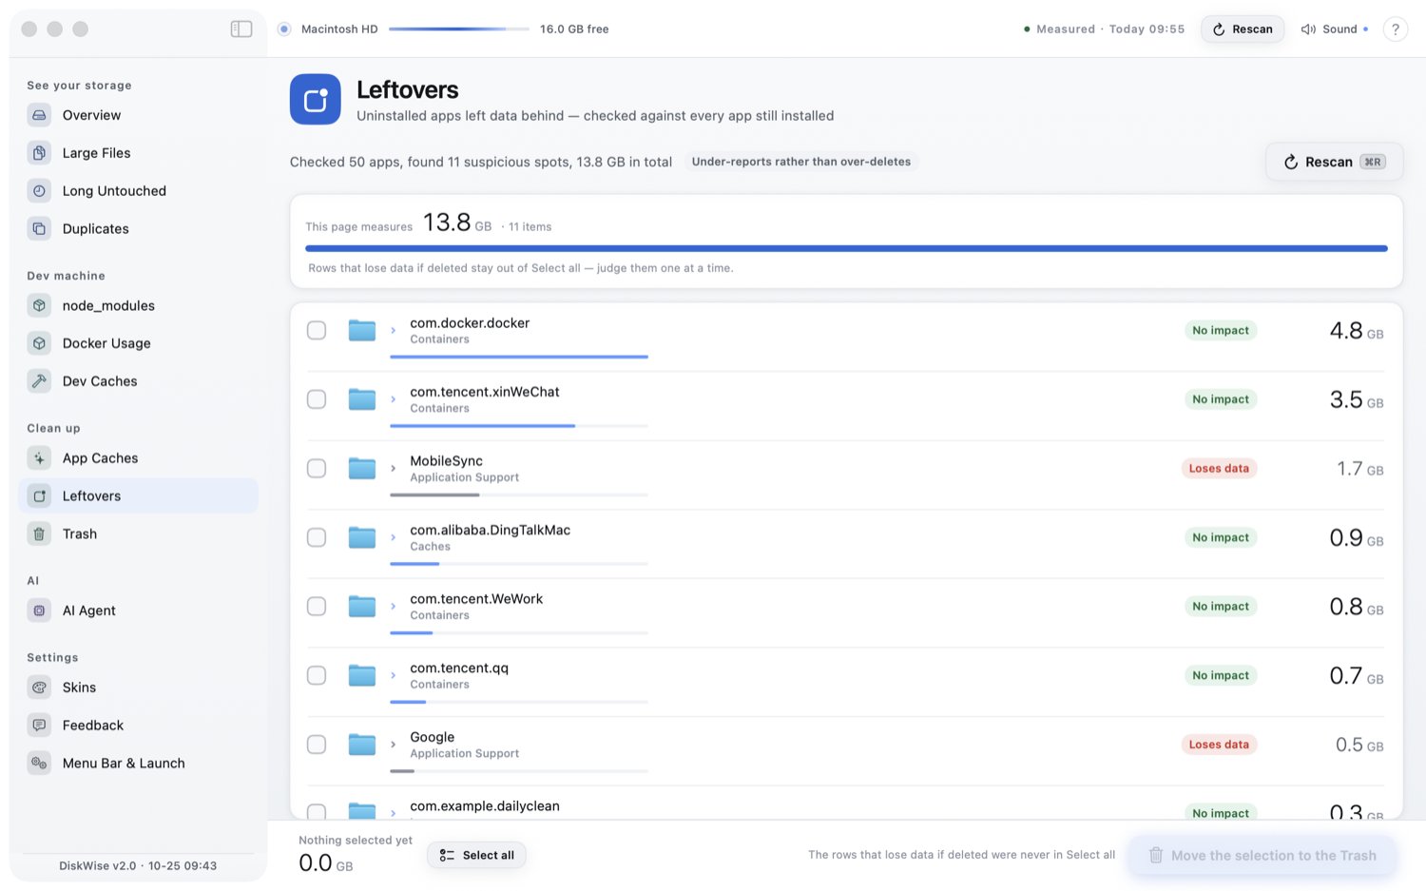1426x891 pixels.
Task: Select the Macintosh HD radio button
Action: point(284,29)
